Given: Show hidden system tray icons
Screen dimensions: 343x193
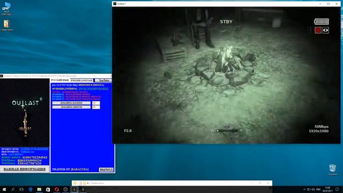Looking at the screenshot, I should point(304,189).
